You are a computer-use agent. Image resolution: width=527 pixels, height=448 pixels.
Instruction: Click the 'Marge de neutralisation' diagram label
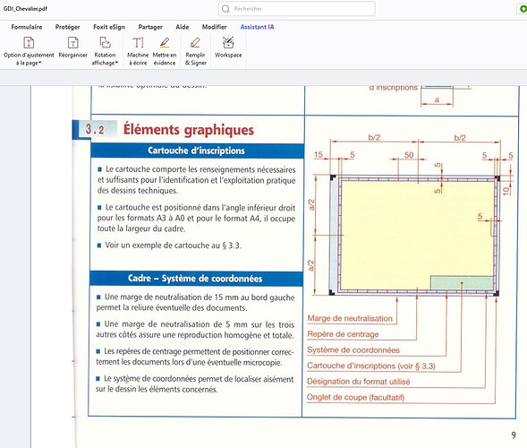pos(350,318)
